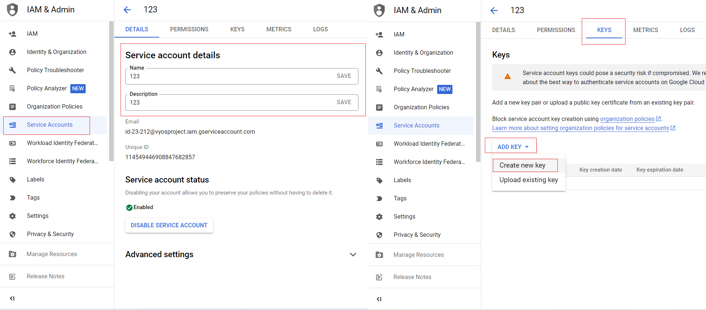The image size is (706, 310).
Task: Open the organization policies link
Action: pyautogui.click(x=627, y=119)
